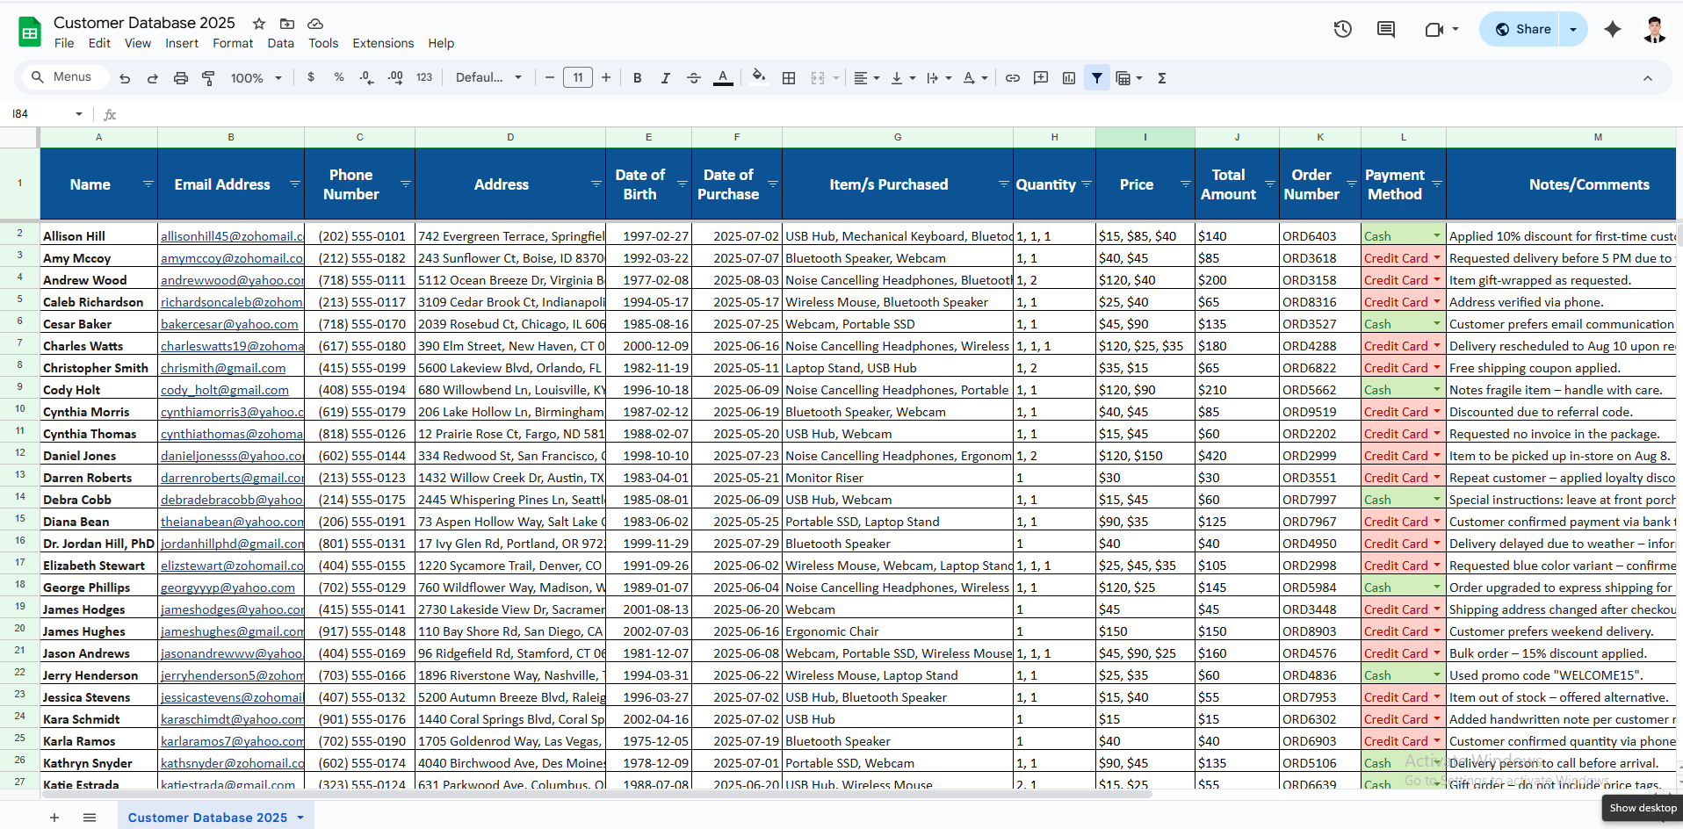Open the comments panel icon
The image size is (1683, 829).
pyautogui.click(x=1386, y=29)
